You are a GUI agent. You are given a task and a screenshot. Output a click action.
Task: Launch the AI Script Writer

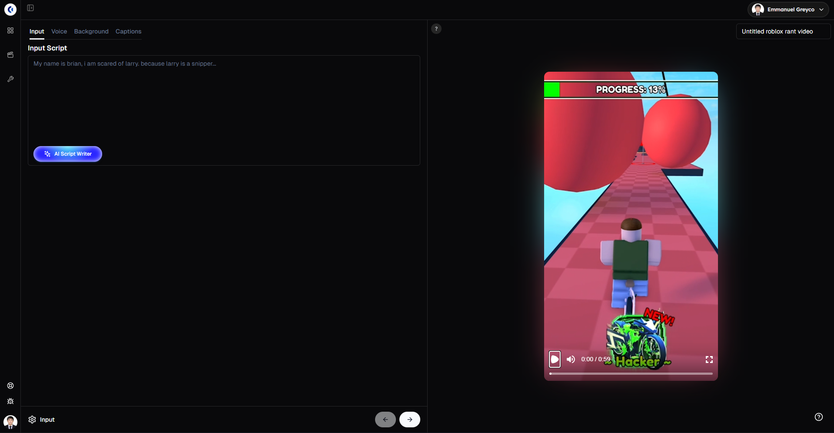[68, 154]
